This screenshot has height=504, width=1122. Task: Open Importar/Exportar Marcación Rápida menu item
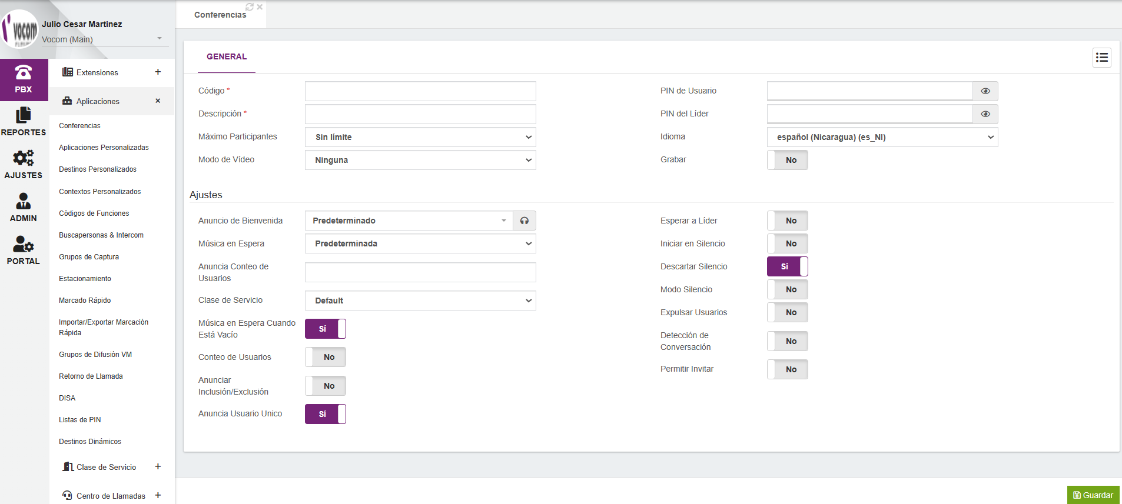[x=104, y=328]
